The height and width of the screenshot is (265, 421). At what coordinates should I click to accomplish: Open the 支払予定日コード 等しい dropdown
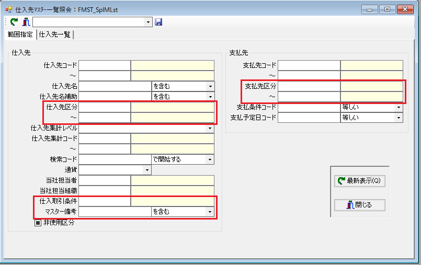pos(399,118)
